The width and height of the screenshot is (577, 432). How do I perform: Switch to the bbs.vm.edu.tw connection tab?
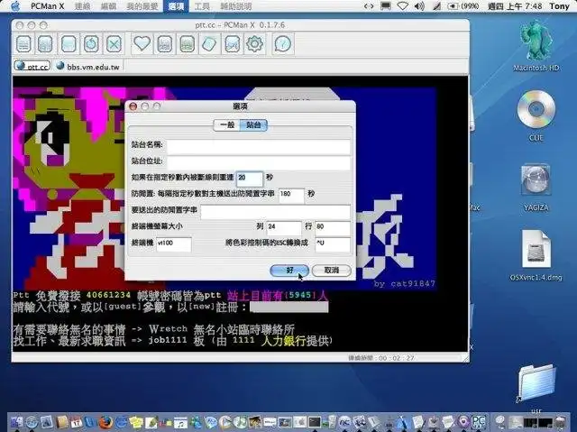coord(88,67)
